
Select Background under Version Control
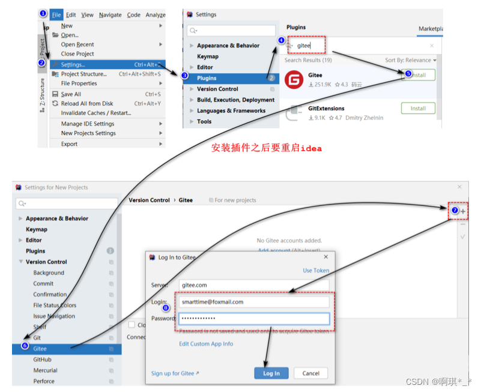coord(49,273)
